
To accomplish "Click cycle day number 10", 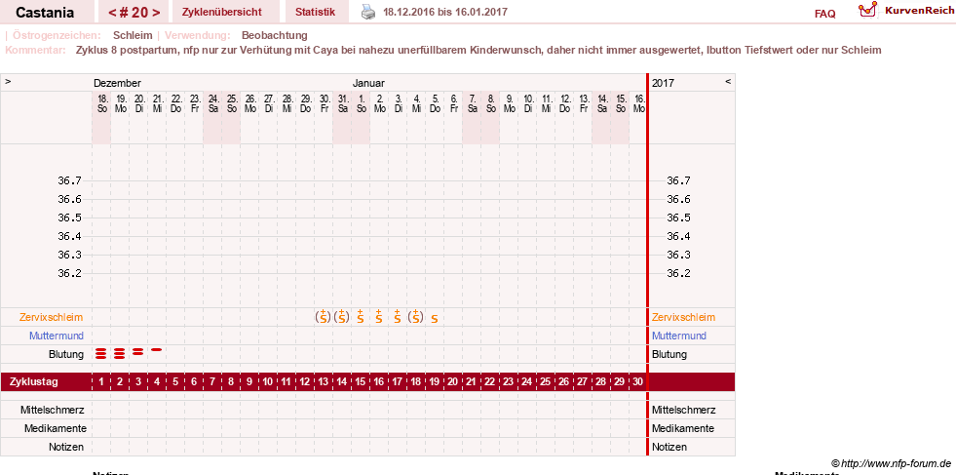I will [x=268, y=382].
